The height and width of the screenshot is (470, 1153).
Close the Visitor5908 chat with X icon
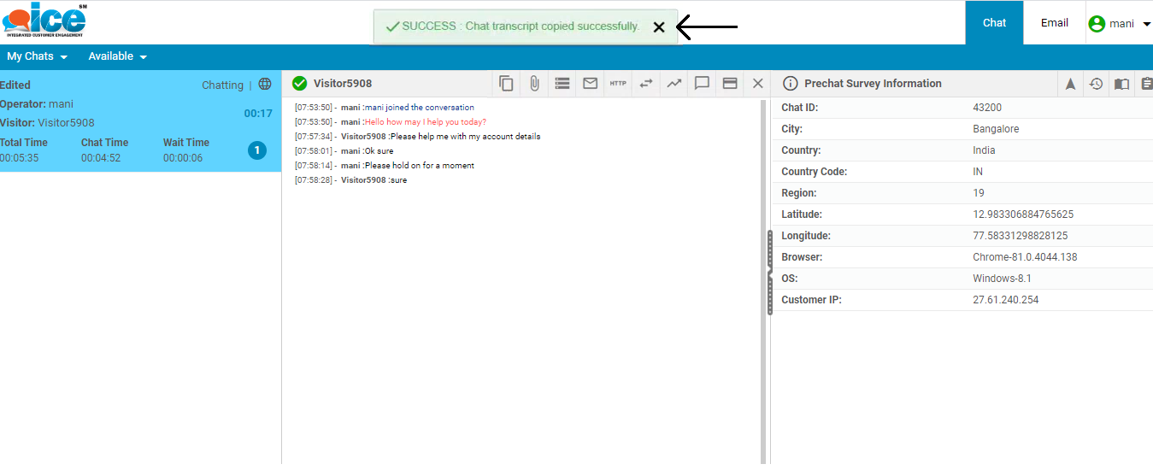click(x=757, y=84)
